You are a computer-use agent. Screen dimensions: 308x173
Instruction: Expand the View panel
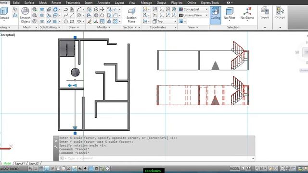(193, 27)
